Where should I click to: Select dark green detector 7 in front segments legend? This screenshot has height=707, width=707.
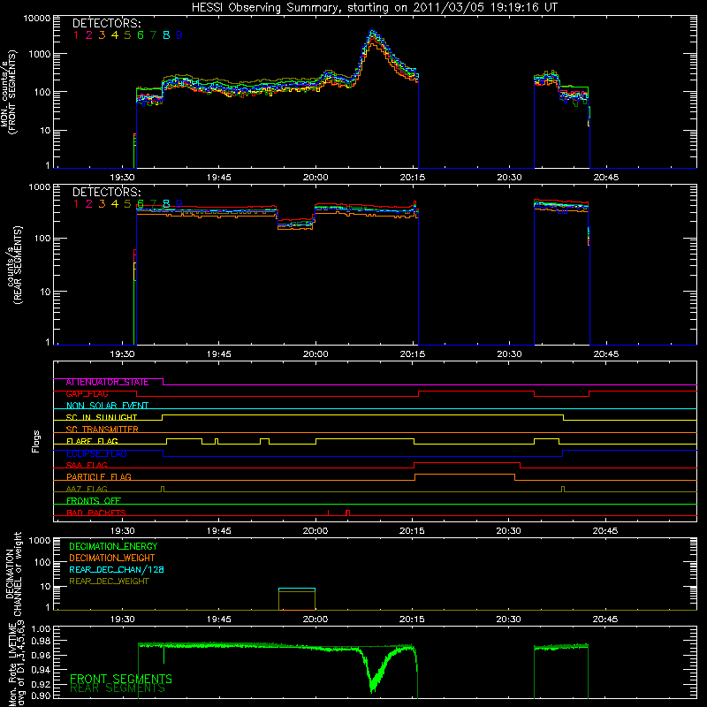coord(153,35)
